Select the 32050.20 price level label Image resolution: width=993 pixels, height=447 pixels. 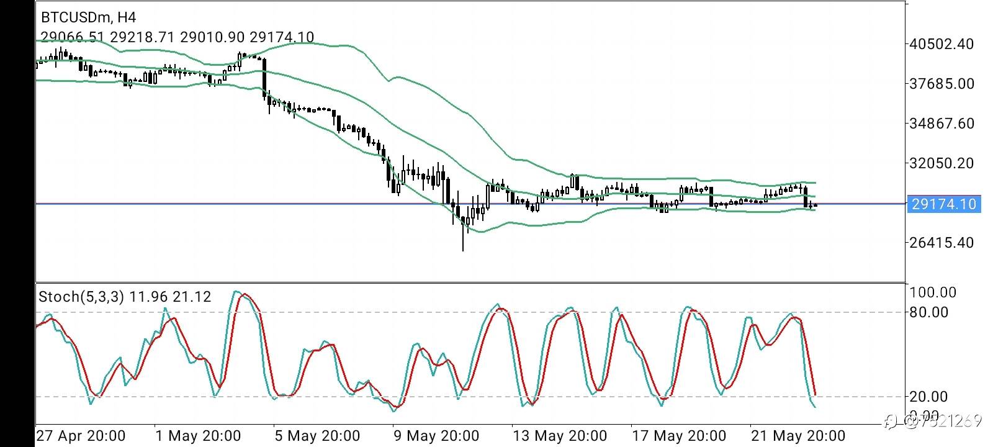941,163
